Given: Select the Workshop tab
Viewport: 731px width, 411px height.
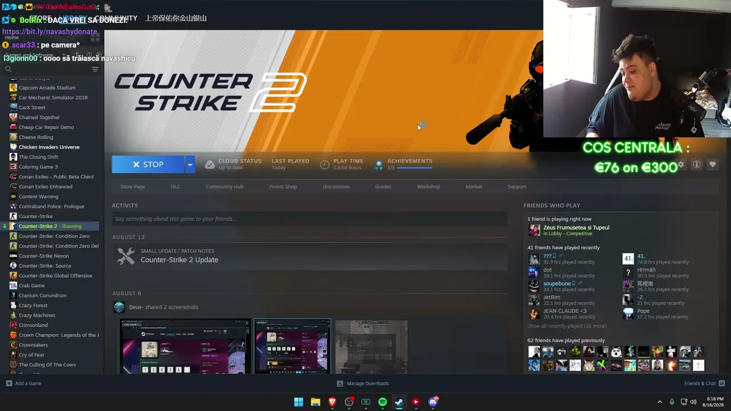Looking at the screenshot, I should [428, 187].
